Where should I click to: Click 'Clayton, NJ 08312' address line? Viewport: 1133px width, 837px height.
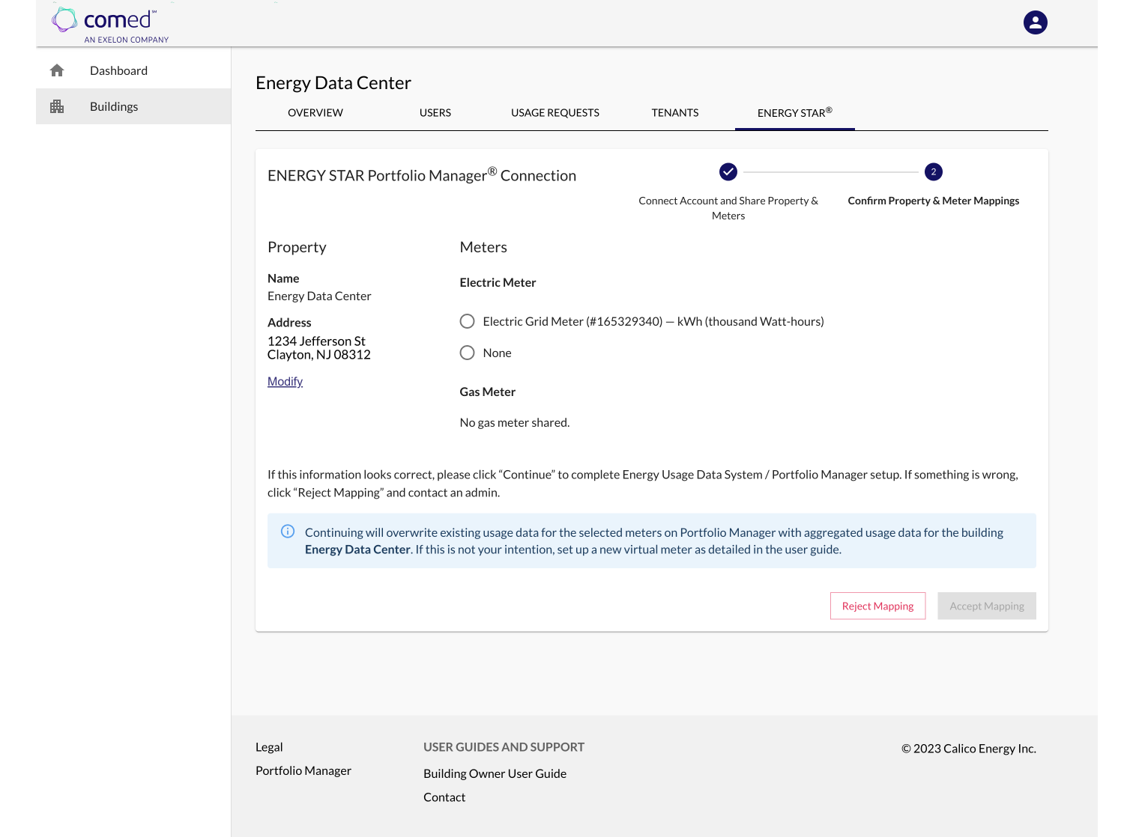[319, 355]
